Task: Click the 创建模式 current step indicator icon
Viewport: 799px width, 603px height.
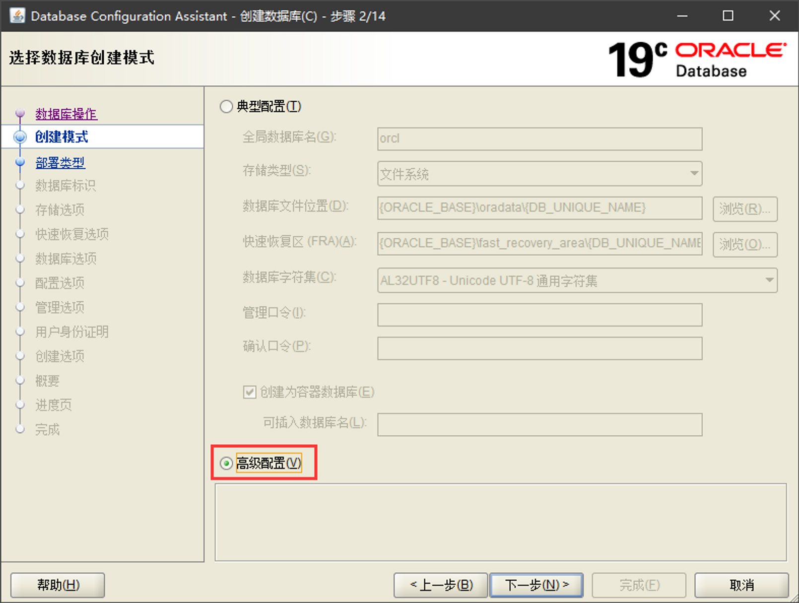Action: pyautogui.click(x=20, y=137)
